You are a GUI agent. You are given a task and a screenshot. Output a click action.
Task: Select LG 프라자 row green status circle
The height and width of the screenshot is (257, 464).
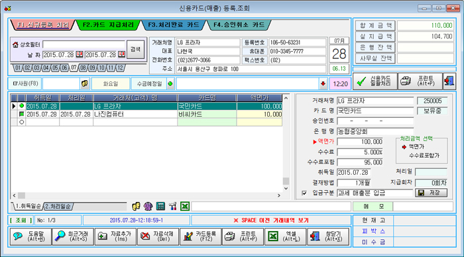point(22,106)
